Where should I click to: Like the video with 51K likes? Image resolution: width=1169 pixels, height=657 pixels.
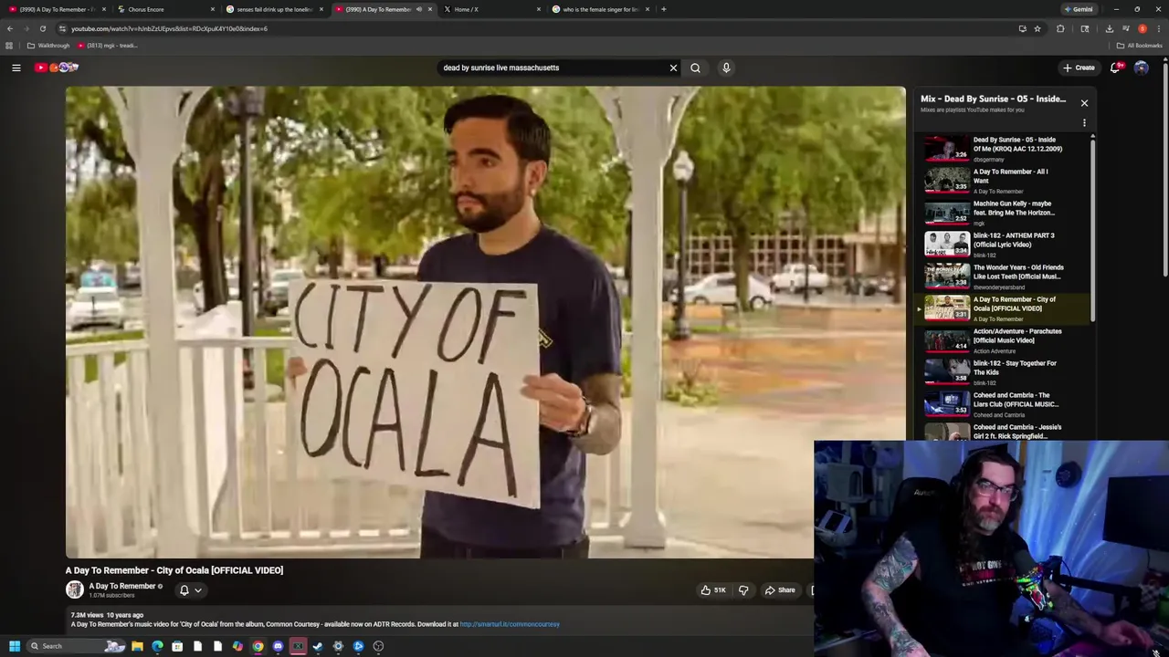coord(712,590)
